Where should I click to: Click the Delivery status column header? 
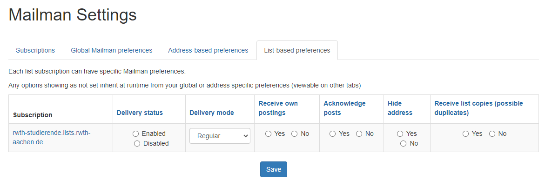click(140, 113)
